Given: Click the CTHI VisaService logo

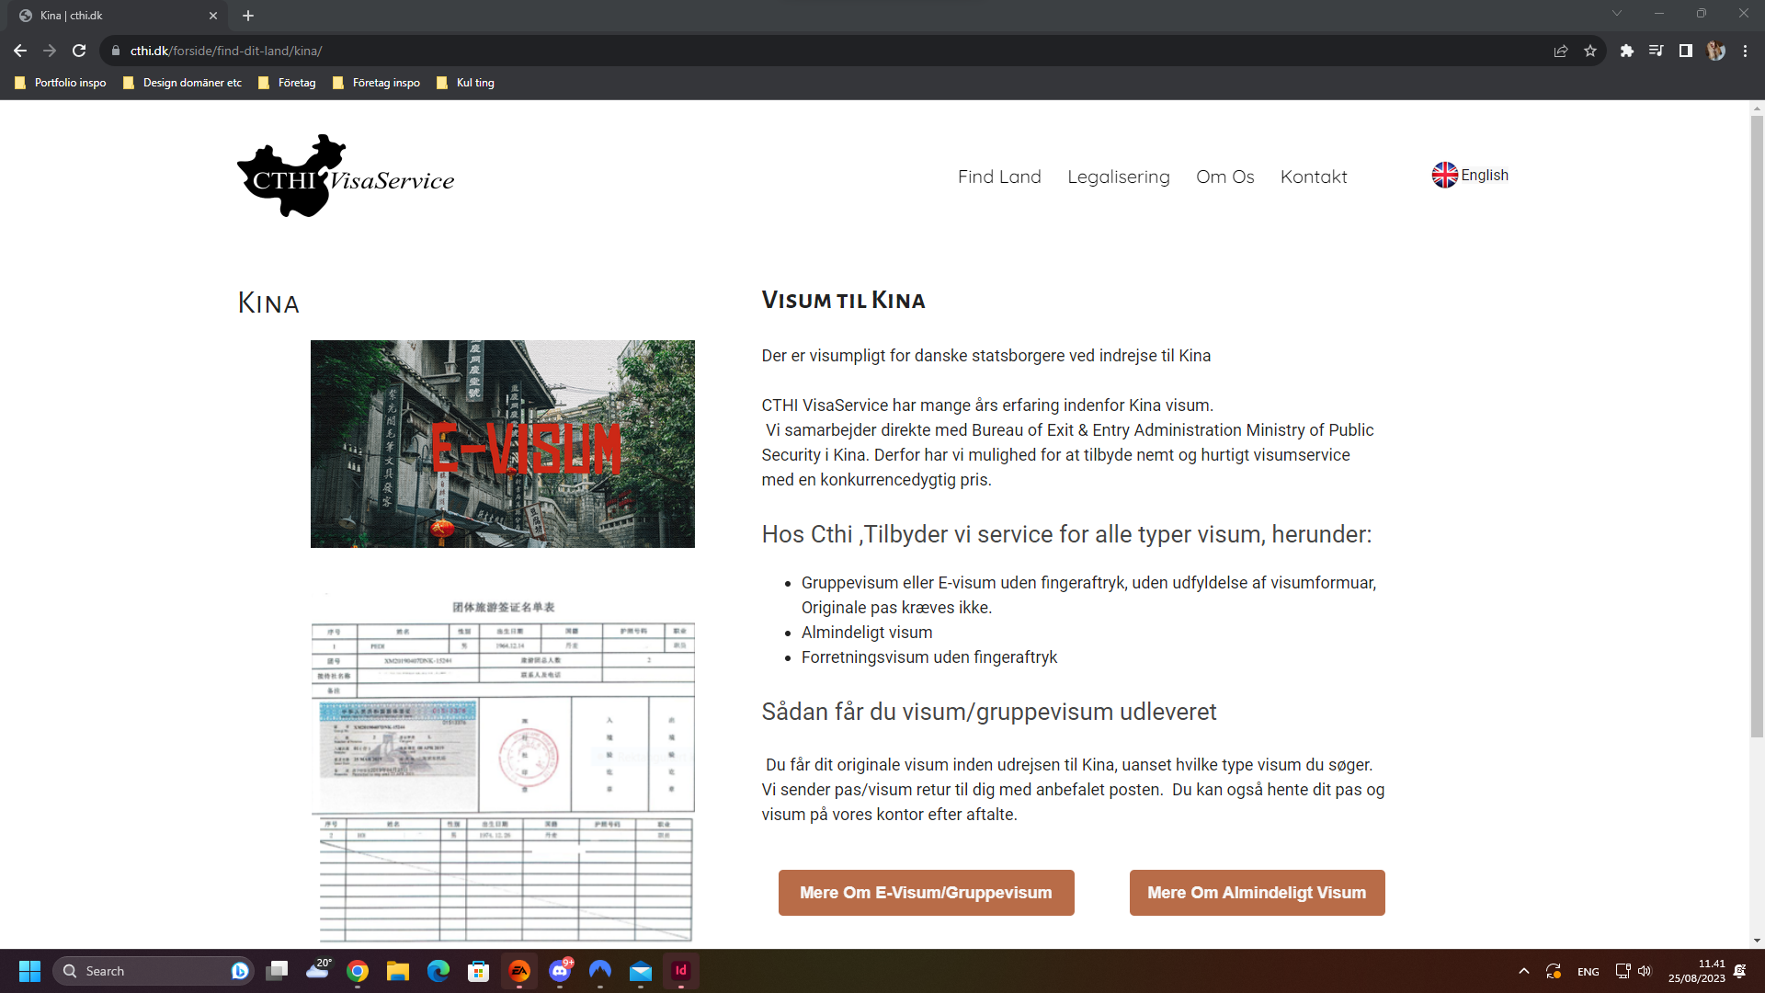Looking at the screenshot, I should [346, 176].
